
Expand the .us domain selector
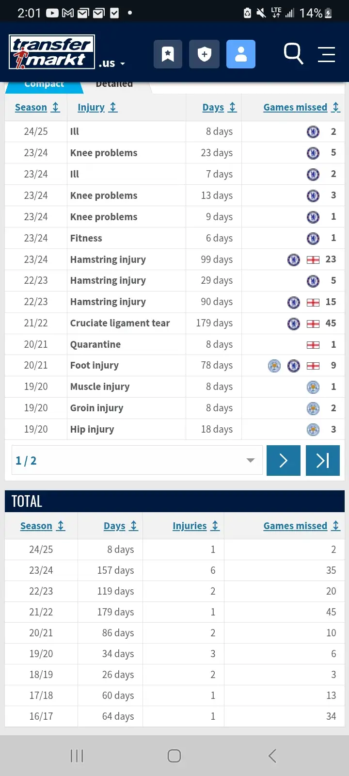(x=112, y=64)
